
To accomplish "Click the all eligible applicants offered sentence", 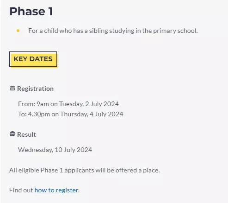I will pos(85,170).
